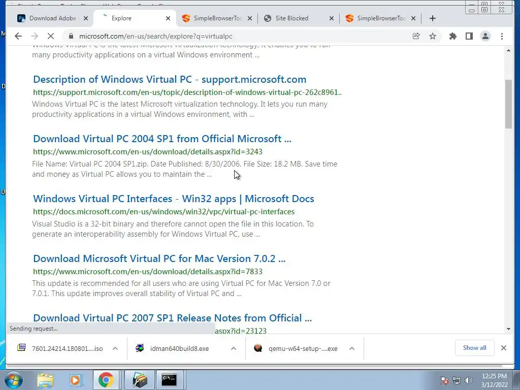Image resolution: width=520 pixels, height=390 pixels.
Task: Open the Extensions puzzle icon
Action: click(452, 36)
